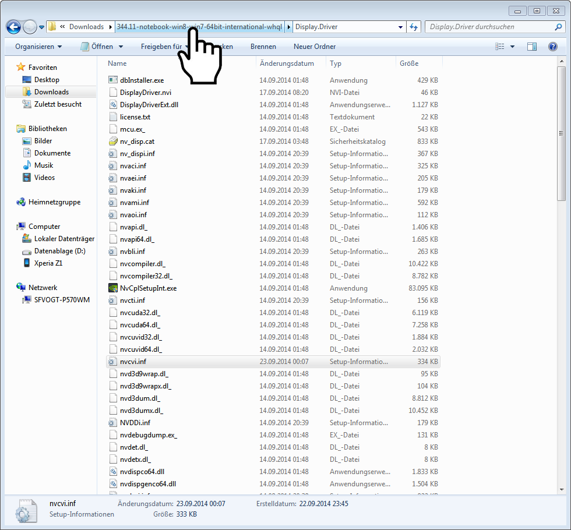
Task: Click the vertical scrollbar thumb
Action: 561,133
